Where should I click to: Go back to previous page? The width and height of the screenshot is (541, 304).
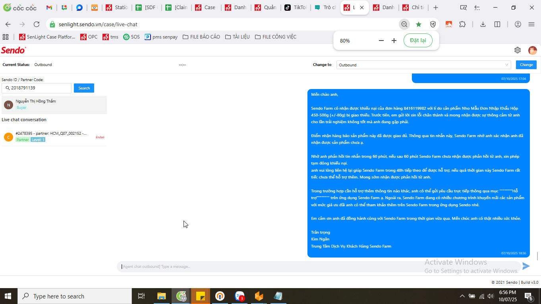(x=8, y=24)
